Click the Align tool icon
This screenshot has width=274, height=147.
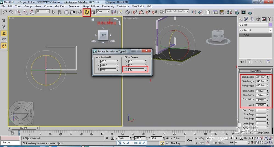pyautogui.click(x=200, y=12)
